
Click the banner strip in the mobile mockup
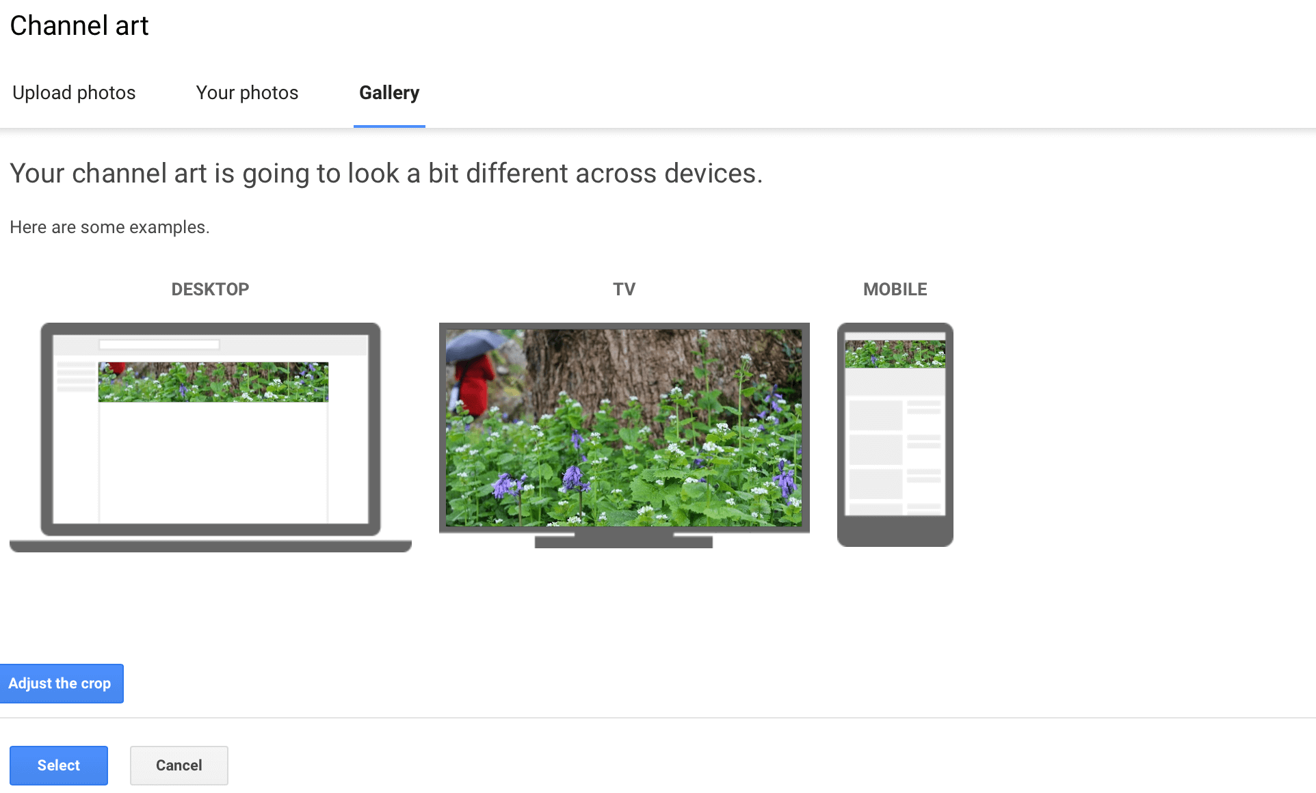(895, 354)
